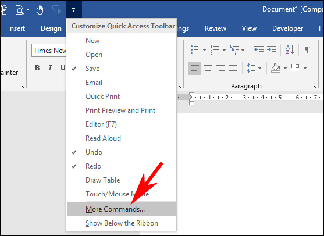Choose Show Below the Ribbon

point(122,223)
